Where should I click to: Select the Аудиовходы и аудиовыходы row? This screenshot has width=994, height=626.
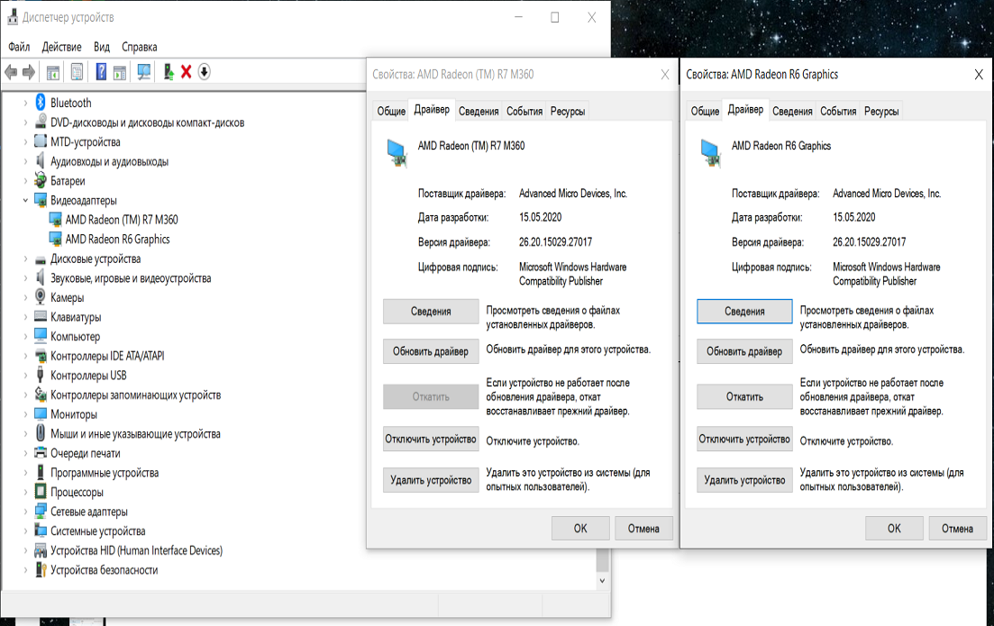[110, 161]
